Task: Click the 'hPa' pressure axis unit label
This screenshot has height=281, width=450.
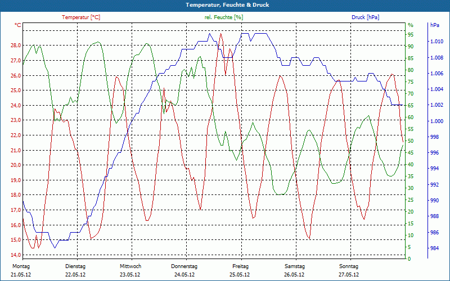Action: tap(434, 25)
